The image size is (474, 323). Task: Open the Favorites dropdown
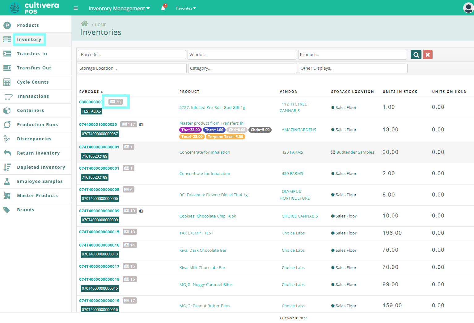(x=186, y=8)
